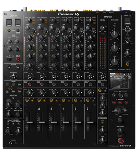Tap the channel 2 headphone CUE A button
The width and height of the screenshot is (138, 156).
coord(39,100)
